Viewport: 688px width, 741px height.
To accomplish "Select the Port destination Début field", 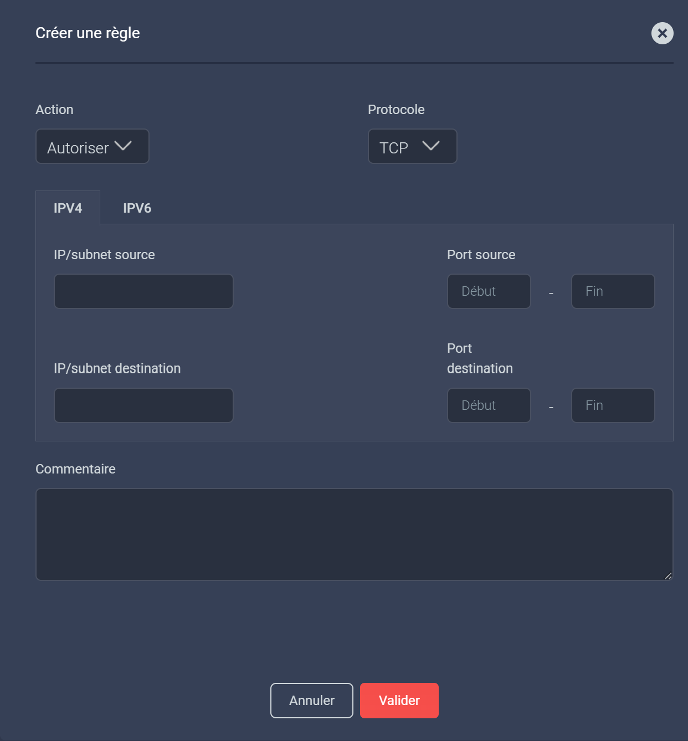I will pyautogui.click(x=489, y=405).
